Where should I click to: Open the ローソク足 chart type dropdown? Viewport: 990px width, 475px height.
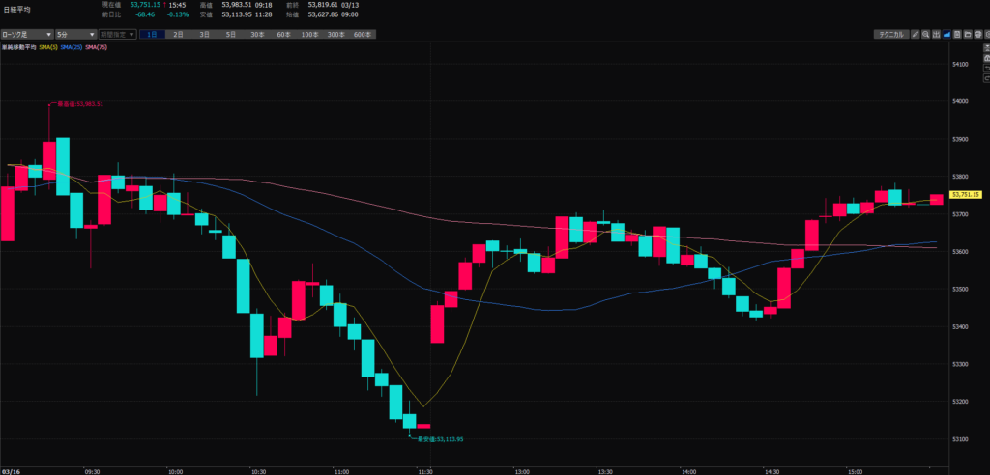click(27, 34)
